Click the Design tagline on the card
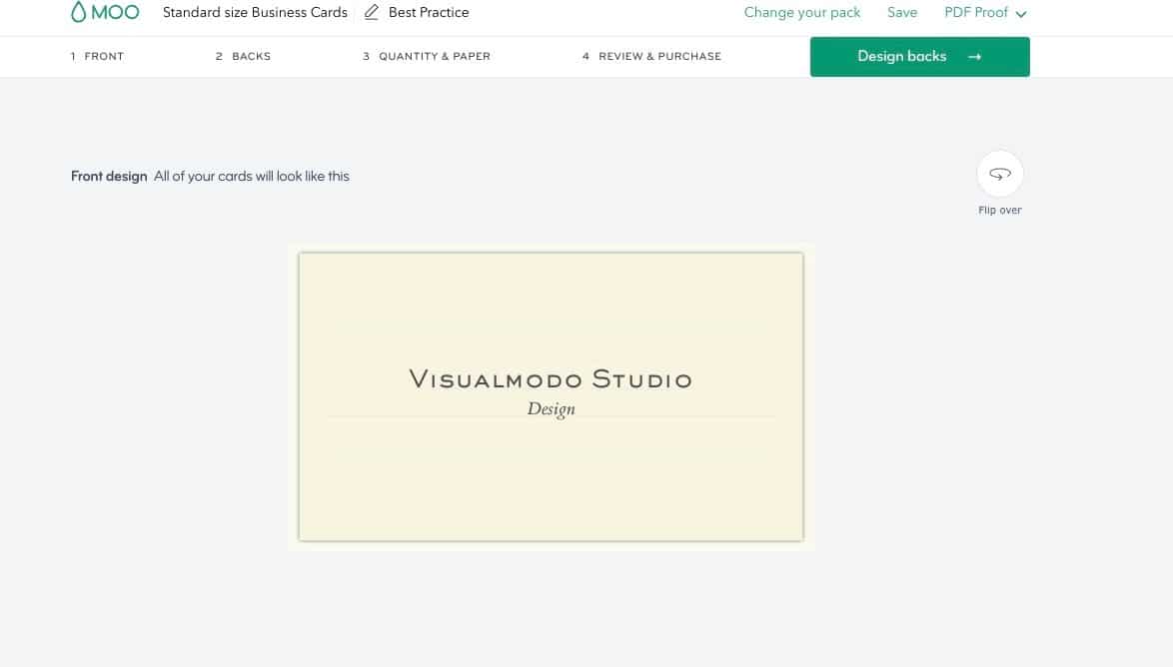Viewport: 1173px width, 667px height. 551,408
